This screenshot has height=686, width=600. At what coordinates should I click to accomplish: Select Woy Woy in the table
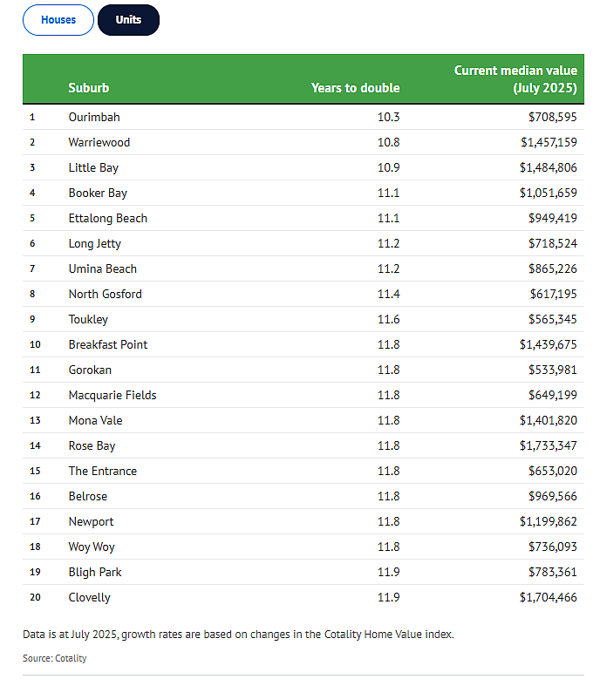[x=92, y=547]
